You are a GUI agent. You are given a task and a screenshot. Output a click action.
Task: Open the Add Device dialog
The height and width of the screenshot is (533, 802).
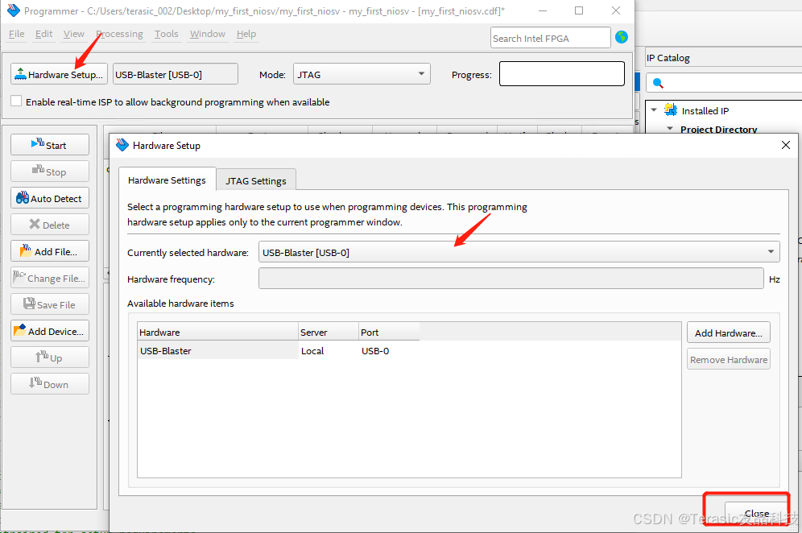[50, 331]
